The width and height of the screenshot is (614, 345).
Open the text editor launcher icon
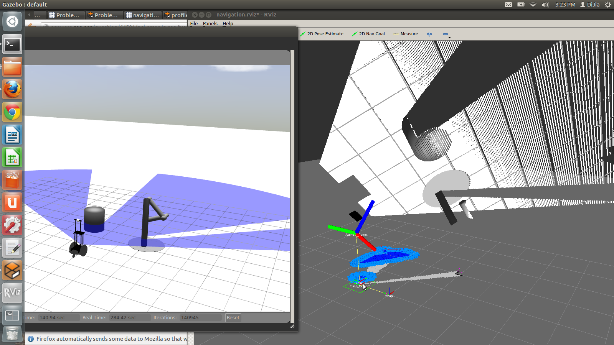[x=12, y=248]
